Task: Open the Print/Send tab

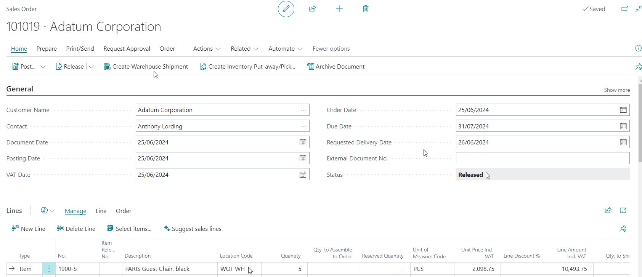Action: pos(80,48)
